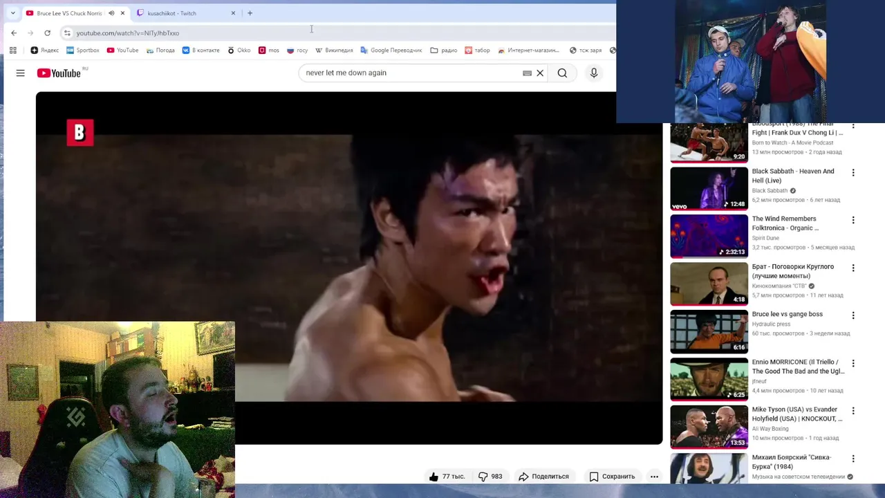Image resolution: width=885 pixels, height=498 pixels.
Task: Open the Погода bookmark
Action: point(160,50)
